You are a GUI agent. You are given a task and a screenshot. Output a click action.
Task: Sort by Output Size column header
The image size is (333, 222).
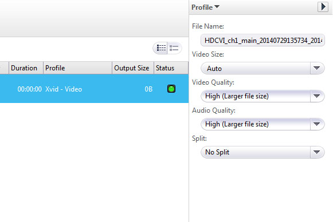pyautogui.click(x=133, y=68)
